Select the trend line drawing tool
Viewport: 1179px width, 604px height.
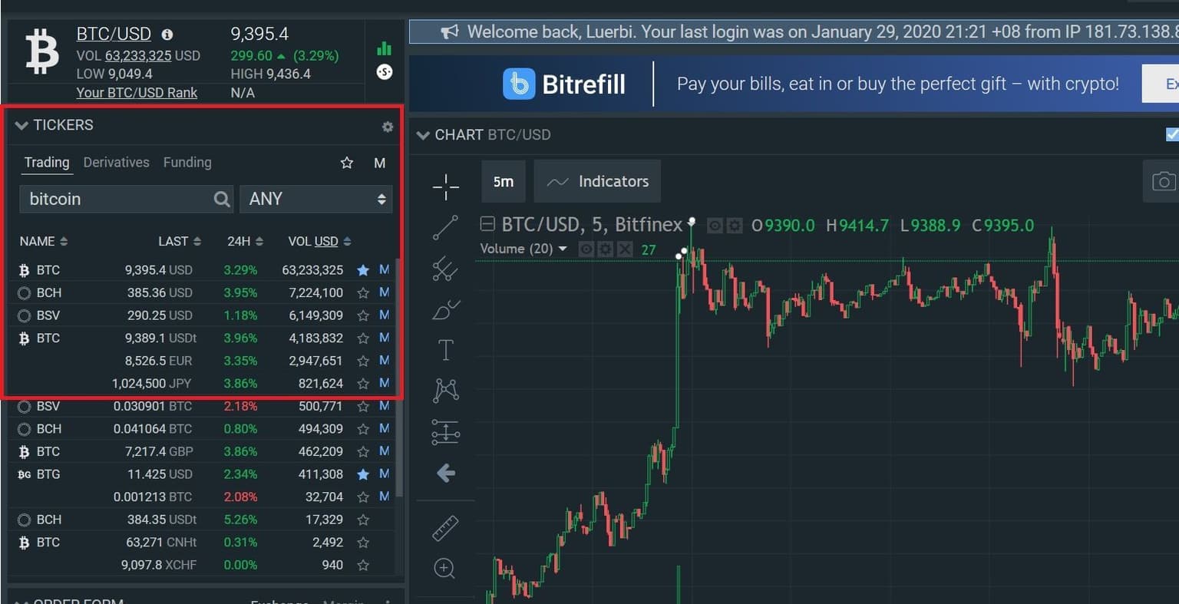coord(445,227)
